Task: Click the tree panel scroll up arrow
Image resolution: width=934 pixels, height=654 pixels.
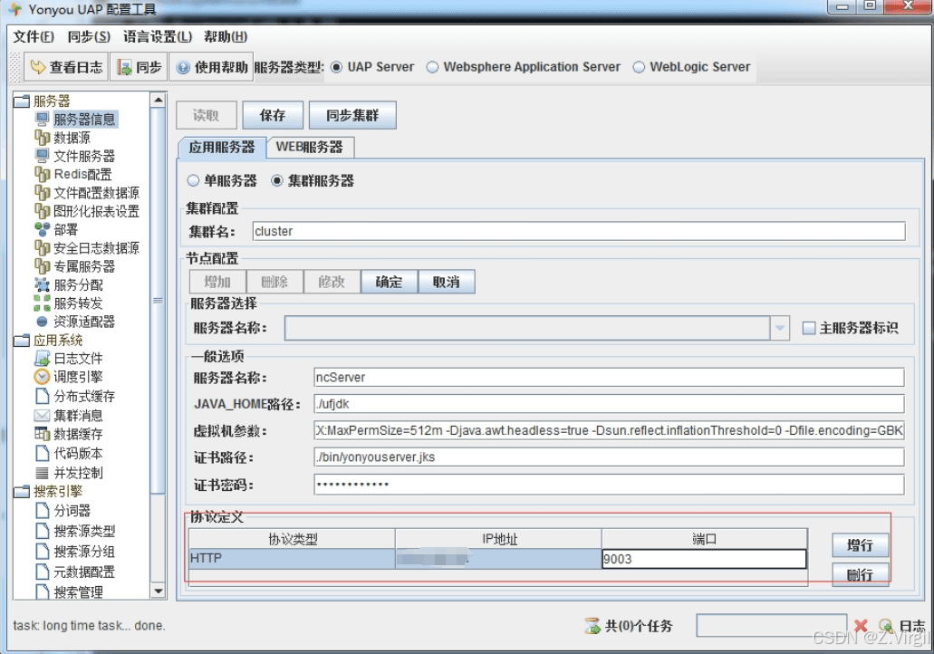Action: tap(159, 100)
